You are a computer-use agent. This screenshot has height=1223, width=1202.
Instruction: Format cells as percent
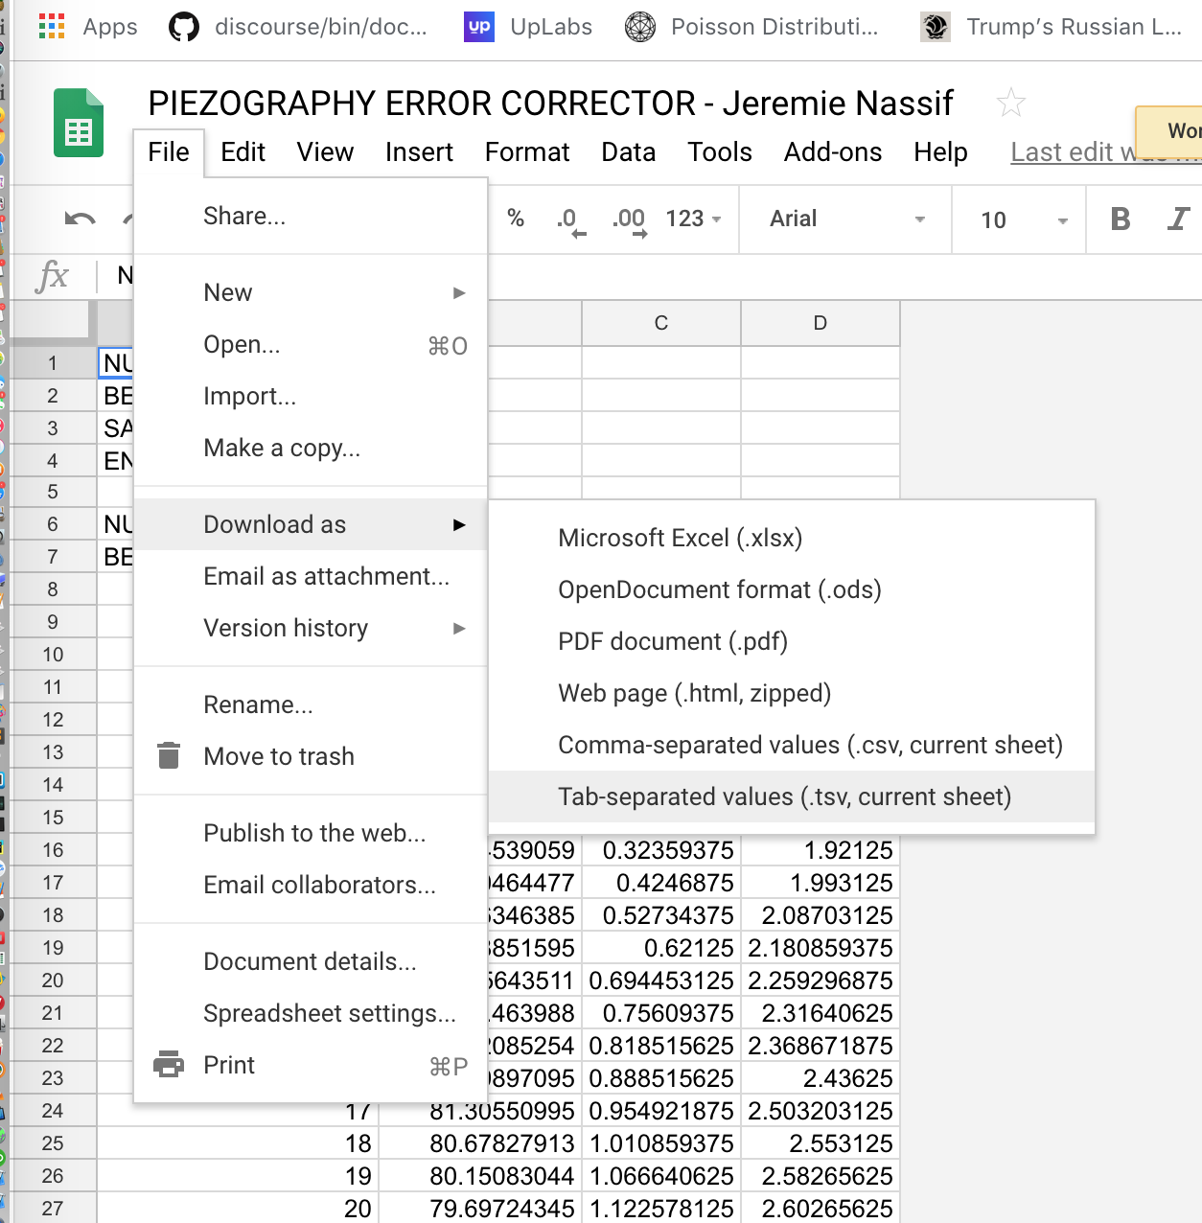coord(516,219)
